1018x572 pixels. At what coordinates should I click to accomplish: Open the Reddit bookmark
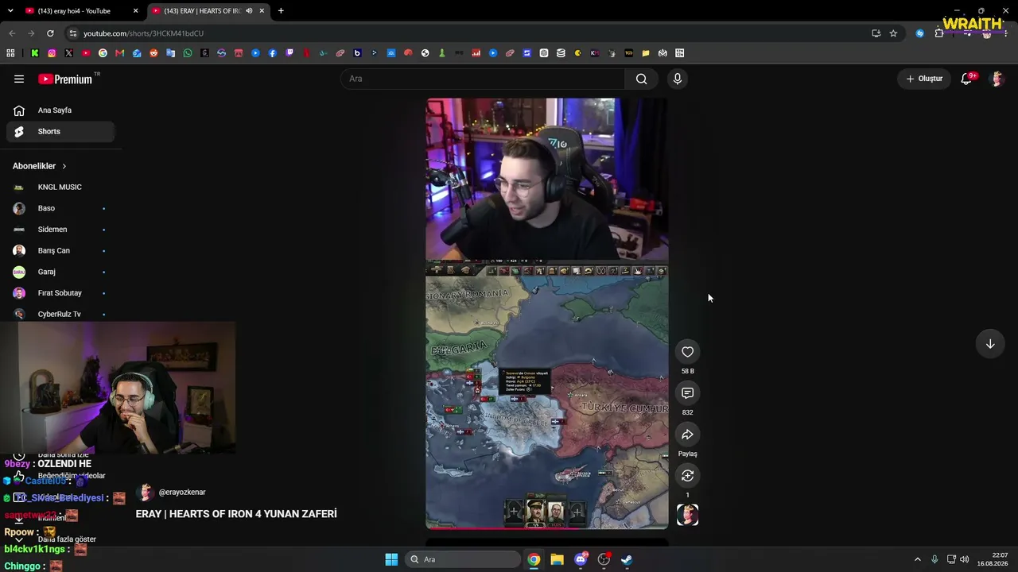pyautogui.click(x=153, y=53)
